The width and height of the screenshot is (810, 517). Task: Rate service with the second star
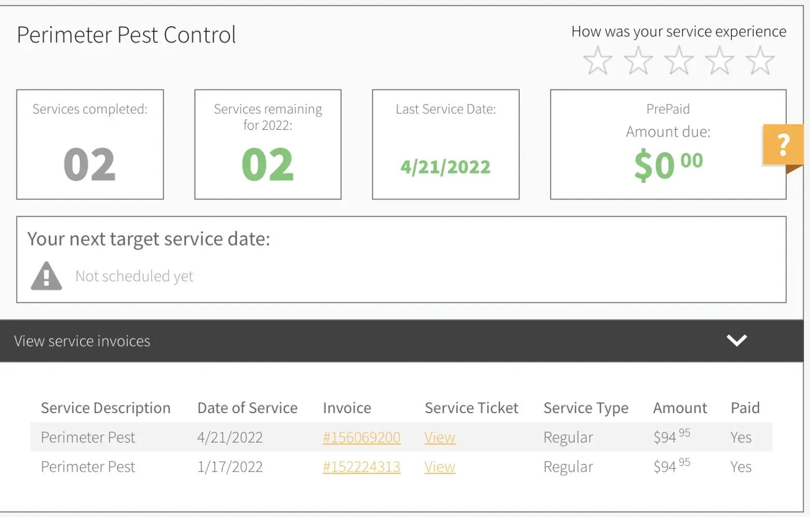click(638, 60)
